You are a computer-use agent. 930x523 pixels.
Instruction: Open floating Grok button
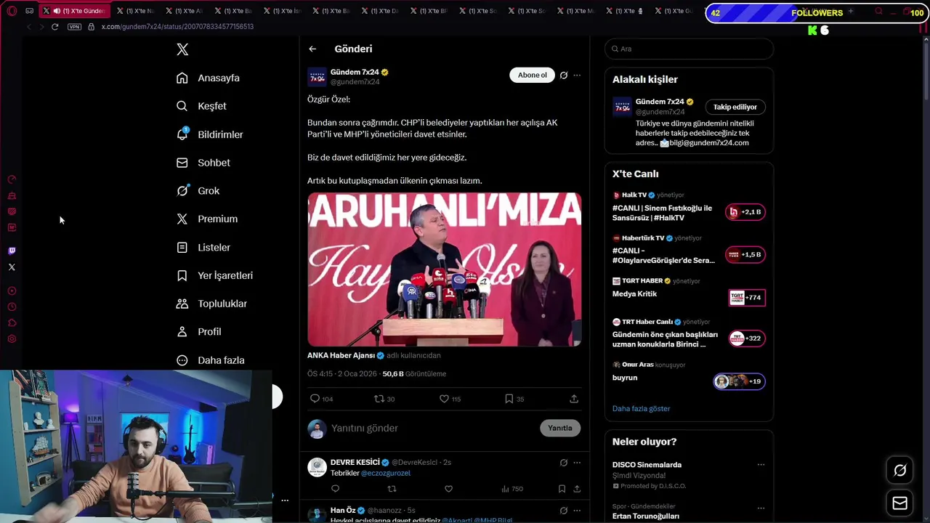tap(899, 471)
